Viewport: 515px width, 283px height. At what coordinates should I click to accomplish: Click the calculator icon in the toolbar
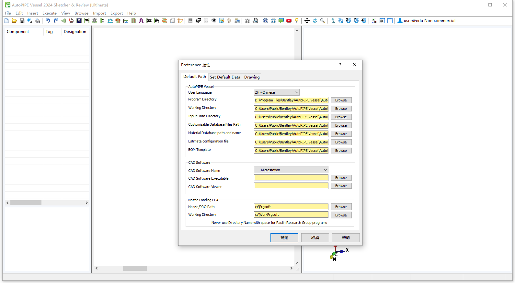pyautogui.click(x=190, y=21)
